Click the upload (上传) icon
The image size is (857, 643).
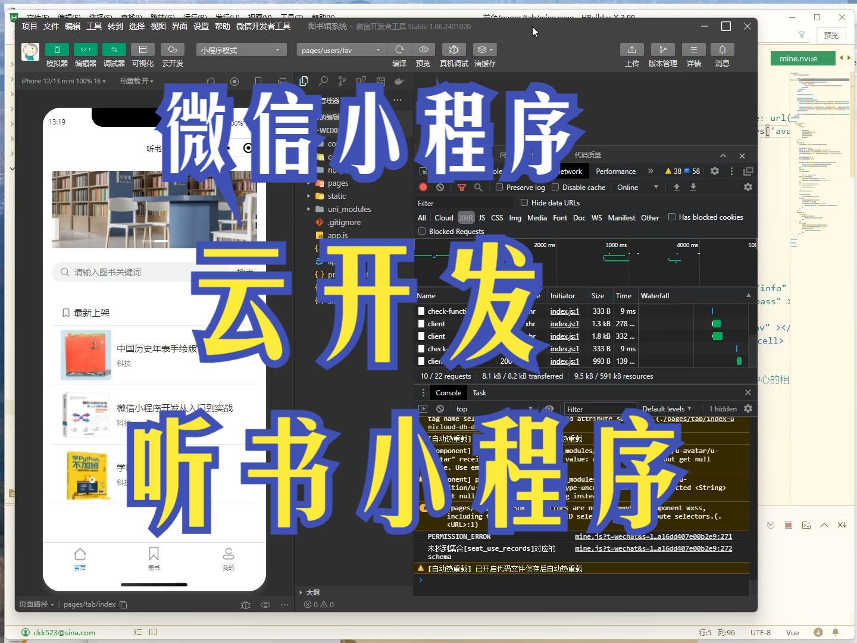tap(632, 49)
